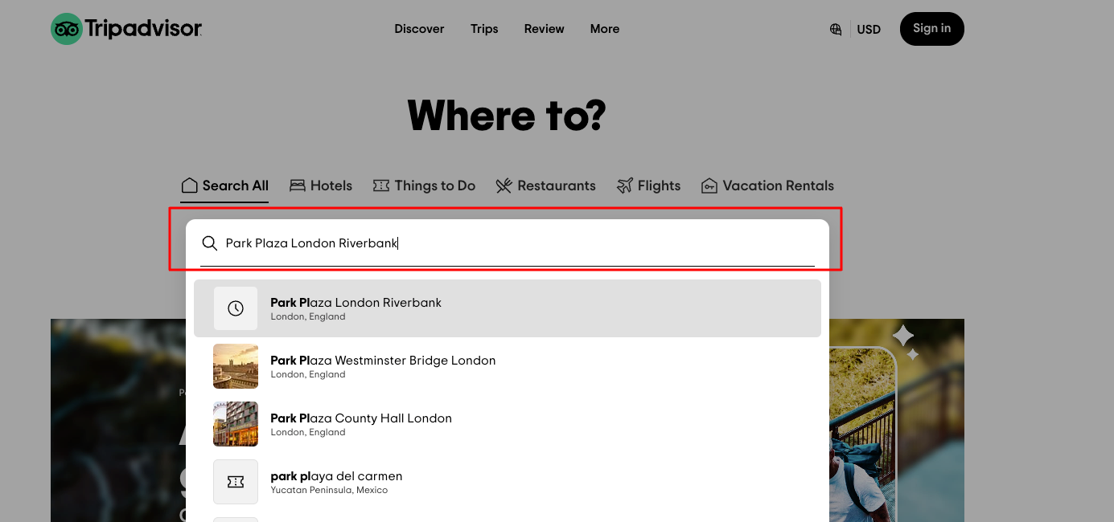Click into the search text field
This screenshot has height=522, width=1114.
(515, 243)
